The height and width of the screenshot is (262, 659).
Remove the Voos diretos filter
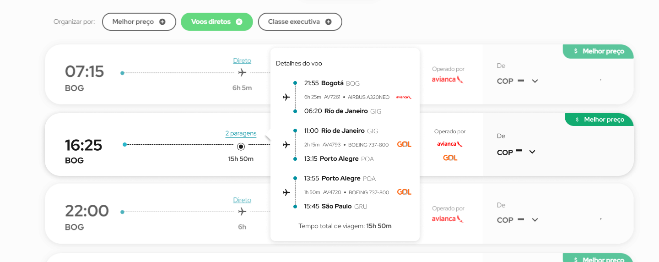[239, 22]
